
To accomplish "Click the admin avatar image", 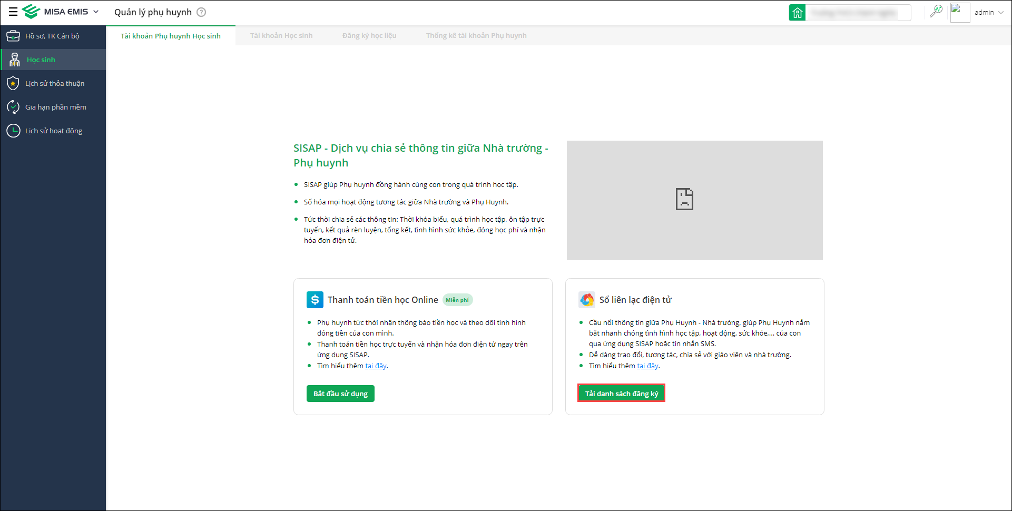I will tap(960, 12).
